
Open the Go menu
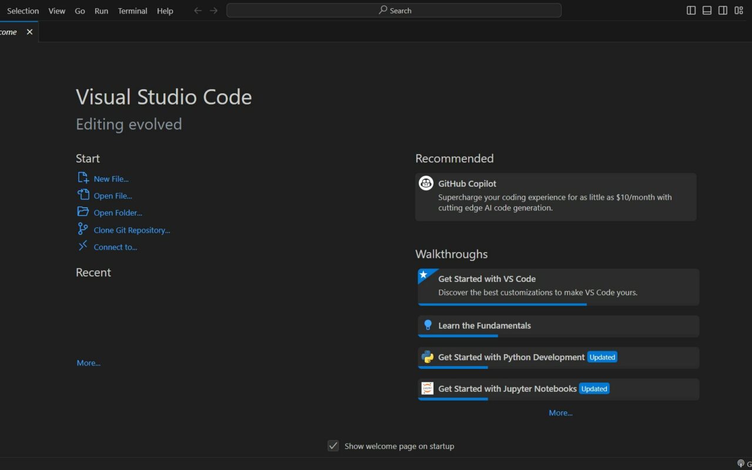[x=80, y=11]
